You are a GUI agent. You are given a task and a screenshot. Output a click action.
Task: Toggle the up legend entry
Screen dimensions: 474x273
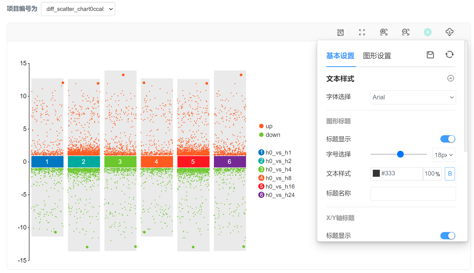[x=266, y=126]
